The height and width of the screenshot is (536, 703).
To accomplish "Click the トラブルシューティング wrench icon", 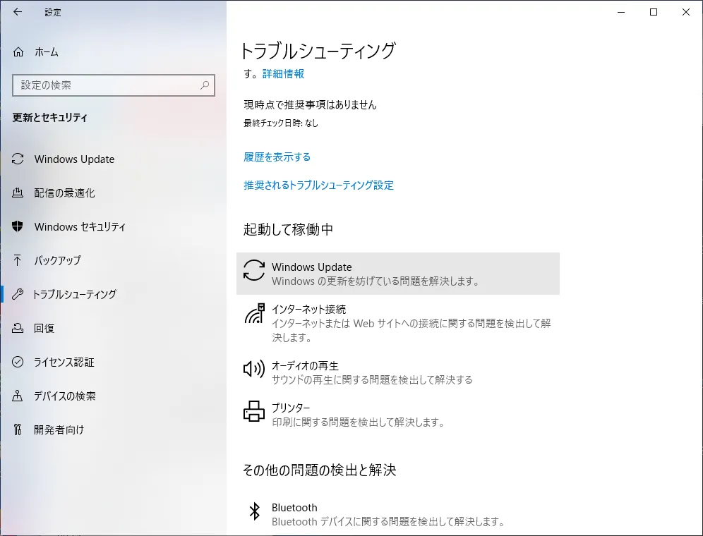I will coord(18,294).
